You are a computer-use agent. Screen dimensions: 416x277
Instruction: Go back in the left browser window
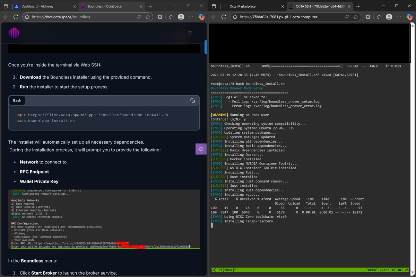6,17
